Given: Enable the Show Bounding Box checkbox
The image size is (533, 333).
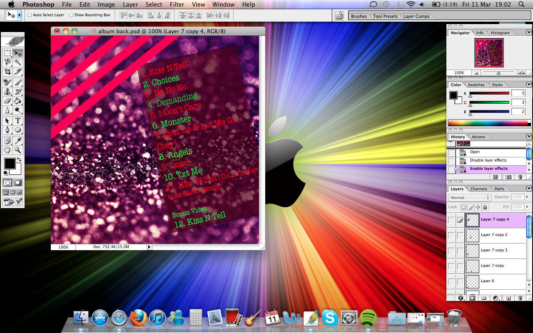Looking at the screenshot, I should (71, 15).
